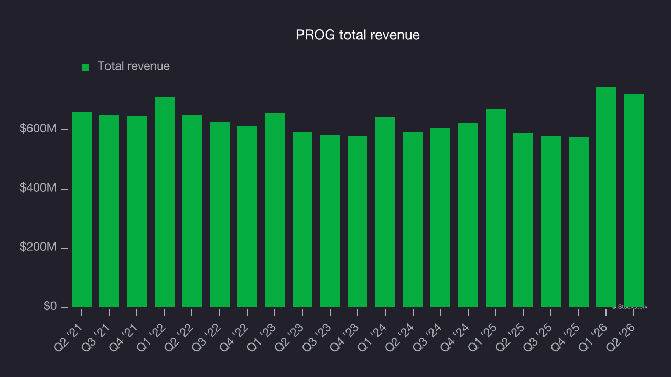Pick the Q4 '25 revenue bar
671x377 pixels.
coord(579,222)
